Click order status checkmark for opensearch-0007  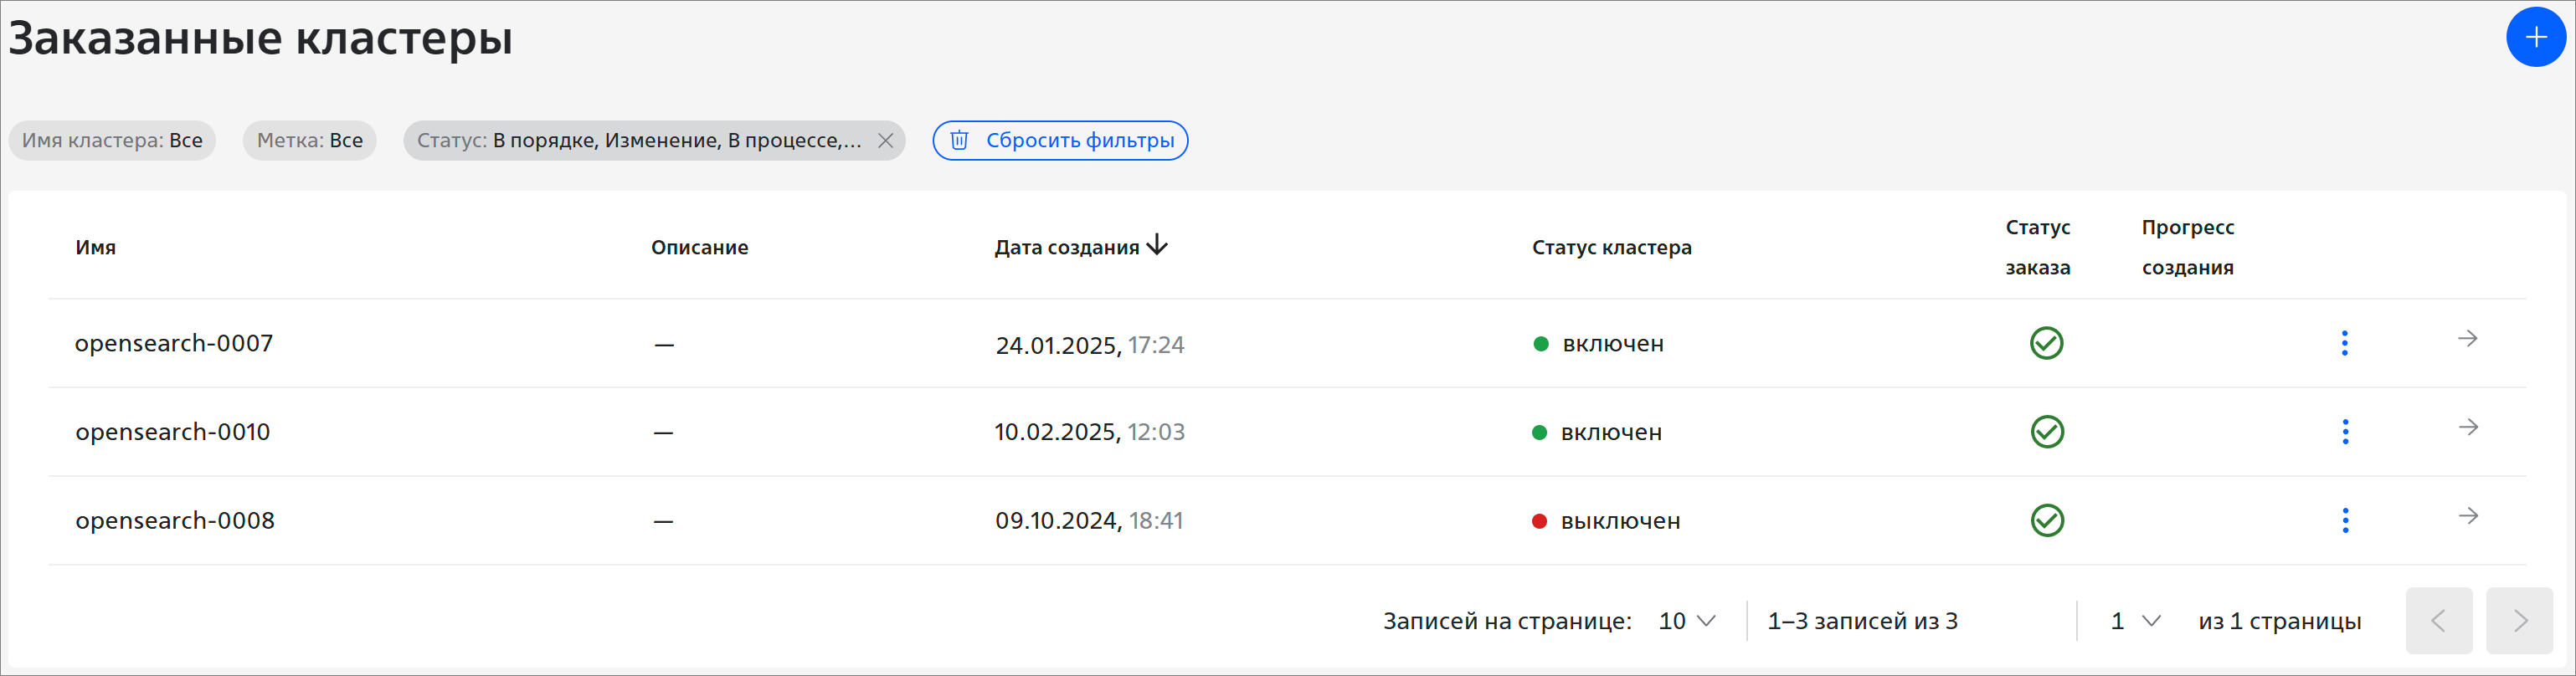(2046, 343)
